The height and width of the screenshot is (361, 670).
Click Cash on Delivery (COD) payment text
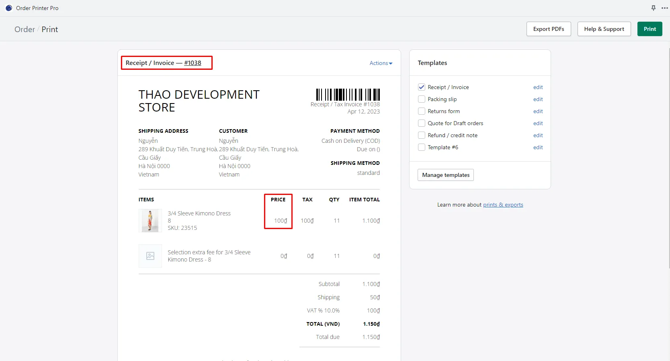[x=350, y=141]
